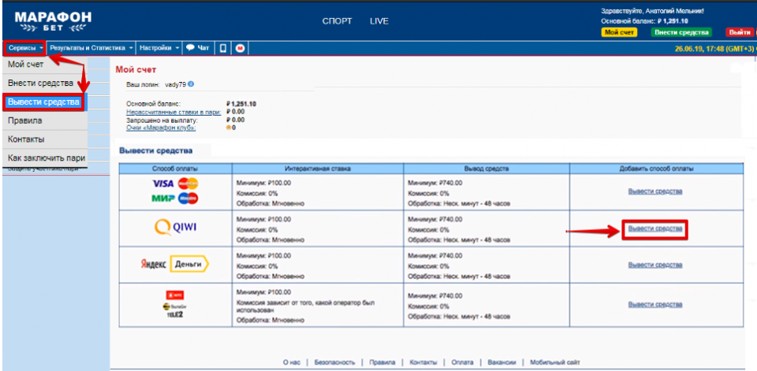Viewport: 757px width, 371px height.
Task: Click Вывести средства link in Яндекс Деньги row
Action: 655,265
